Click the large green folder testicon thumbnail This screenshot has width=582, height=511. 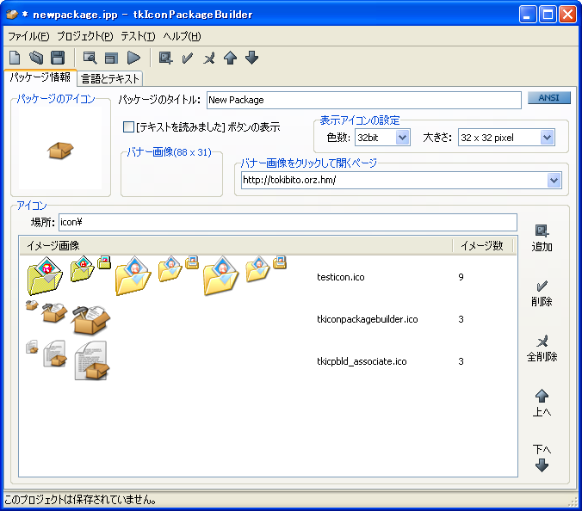(45, 276)
